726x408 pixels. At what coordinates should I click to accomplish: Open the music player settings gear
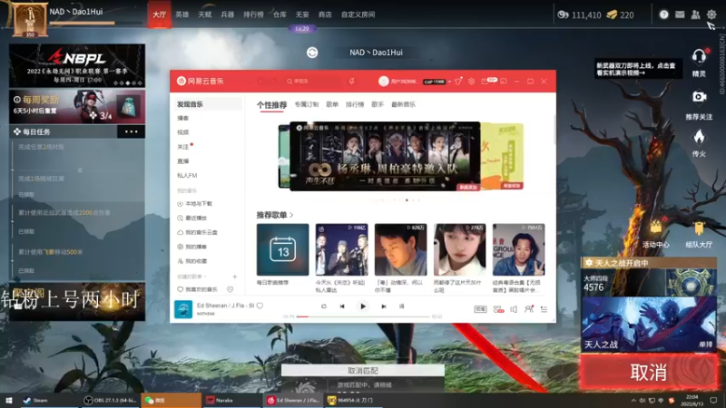[x=471, y=81]
